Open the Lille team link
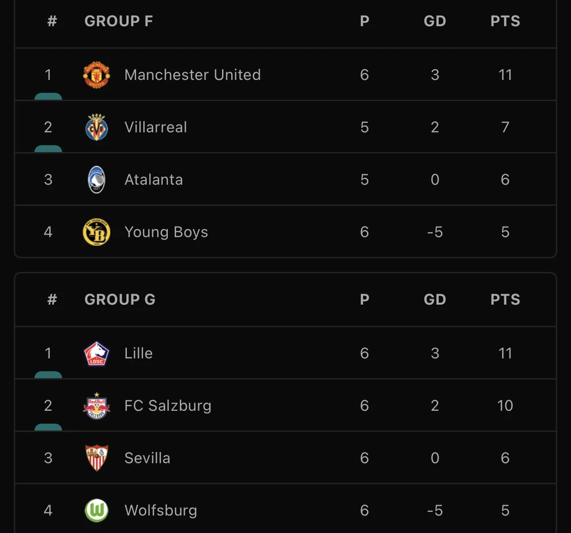 (138, 353)
